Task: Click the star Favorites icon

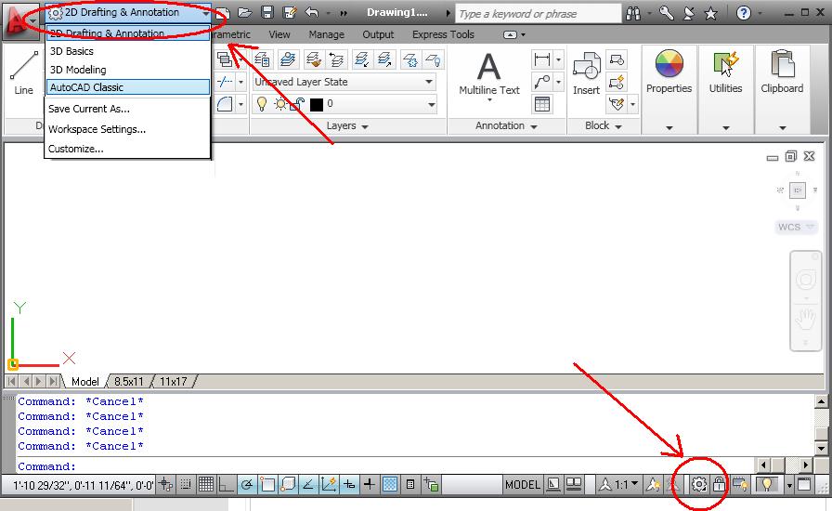Action: pyautogui.click(x=711, y=13)
